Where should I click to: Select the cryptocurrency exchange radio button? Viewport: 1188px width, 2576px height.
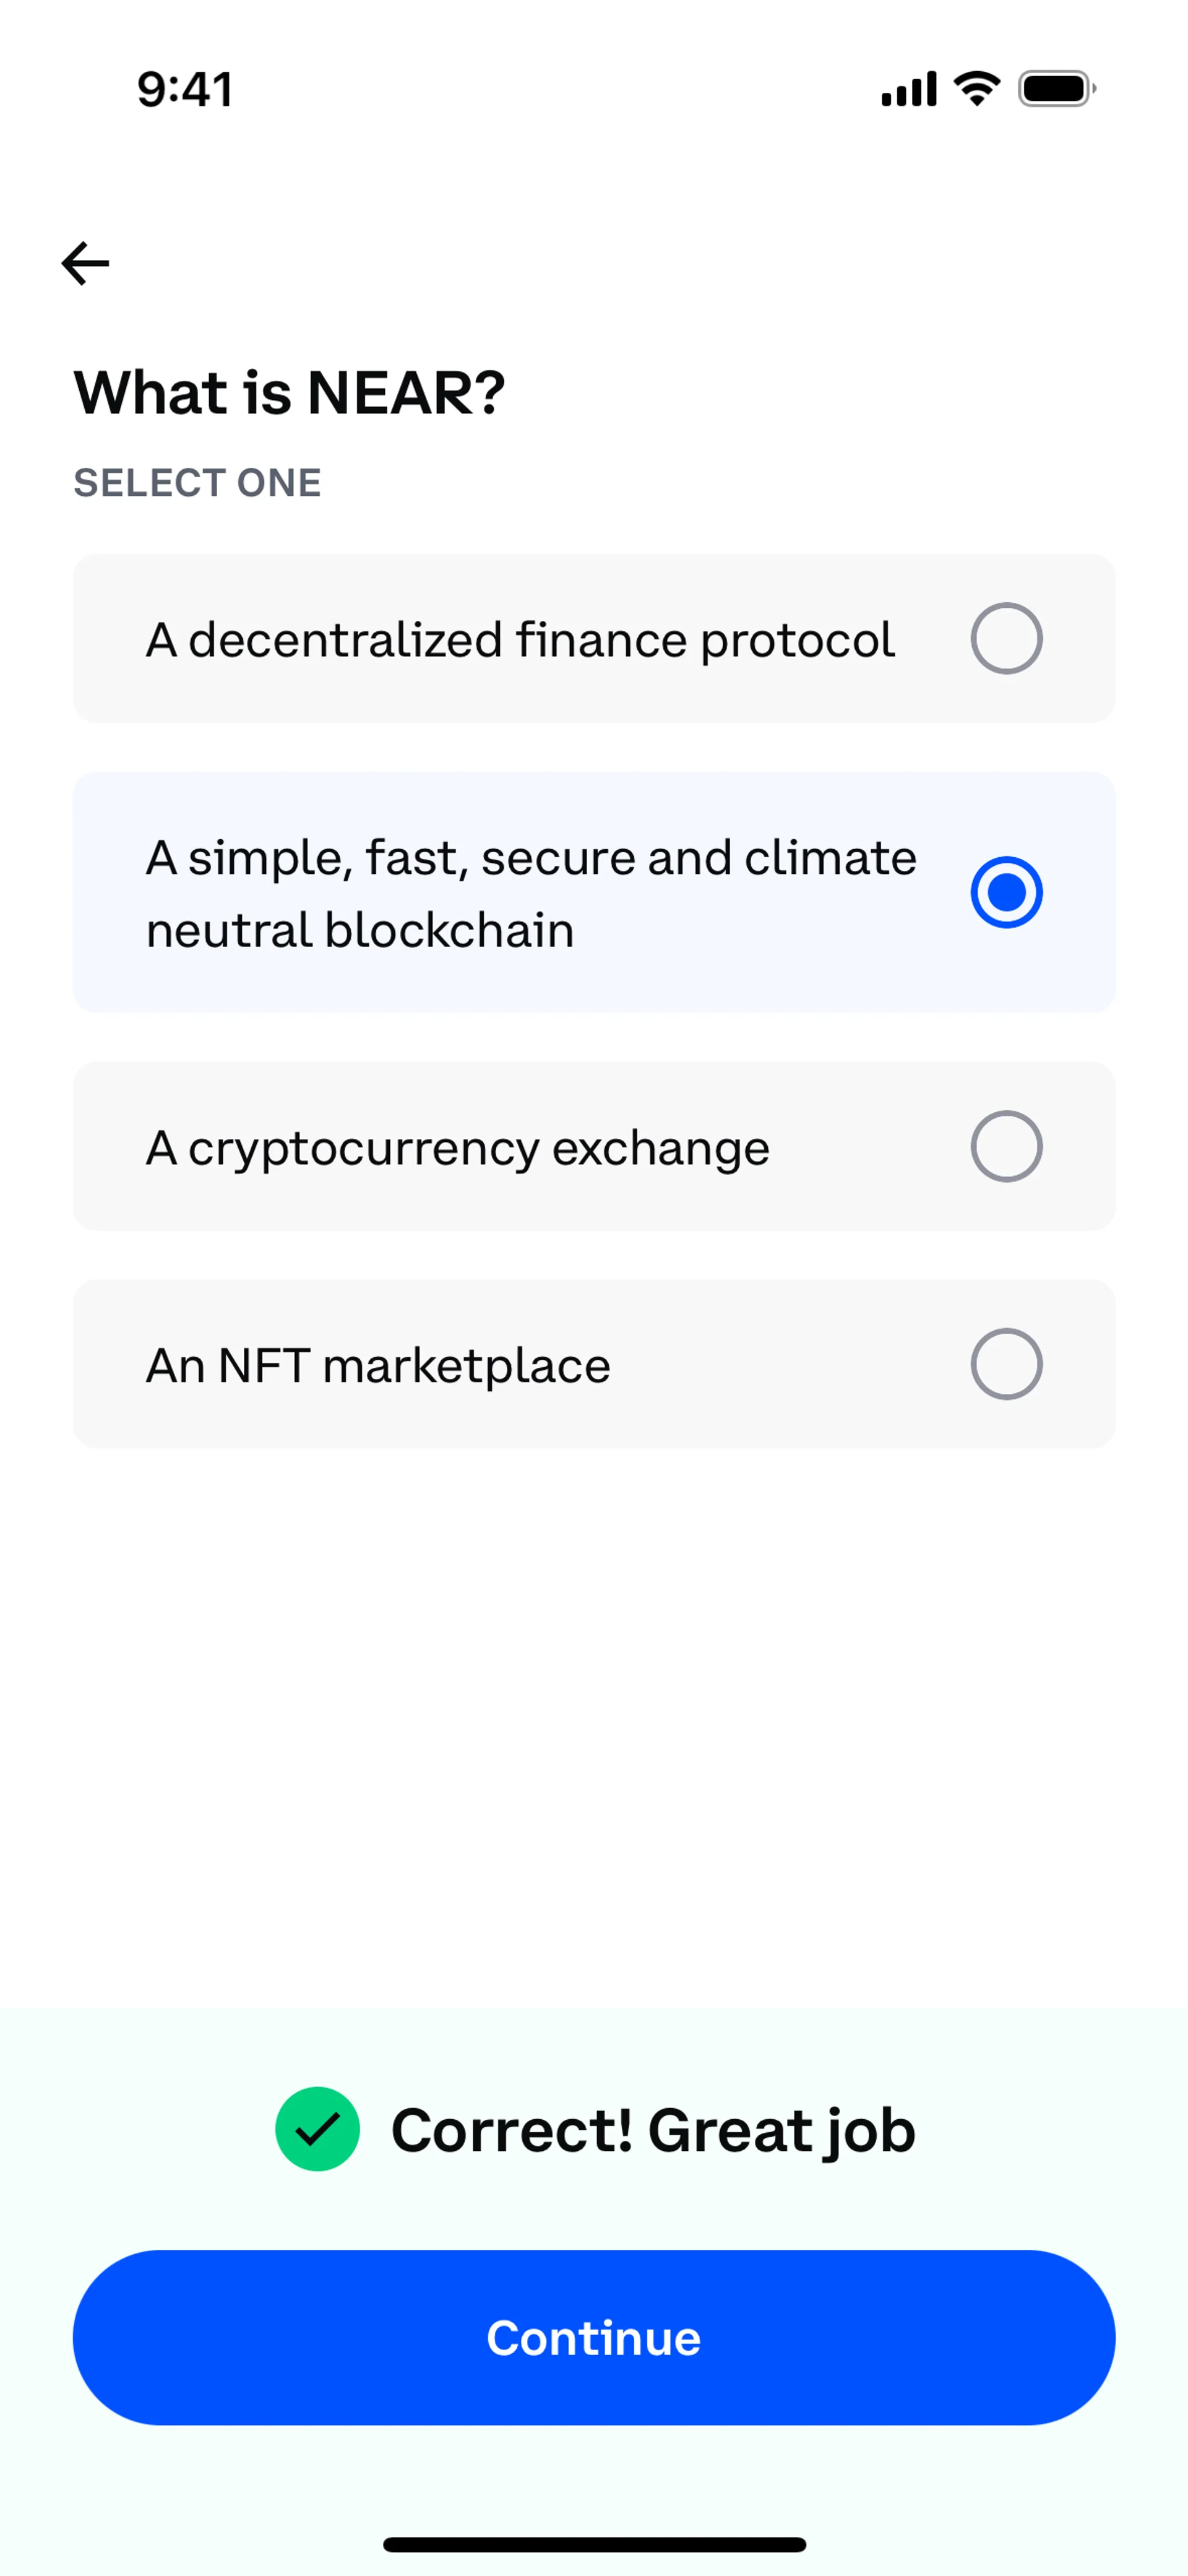click(x=1006, y=1146)
